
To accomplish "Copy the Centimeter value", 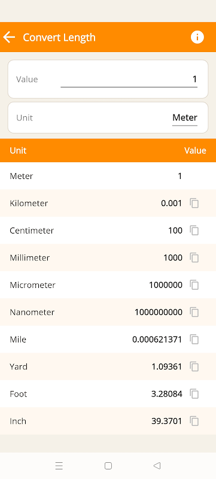I will pyautogui.click(x=194, y=231).
